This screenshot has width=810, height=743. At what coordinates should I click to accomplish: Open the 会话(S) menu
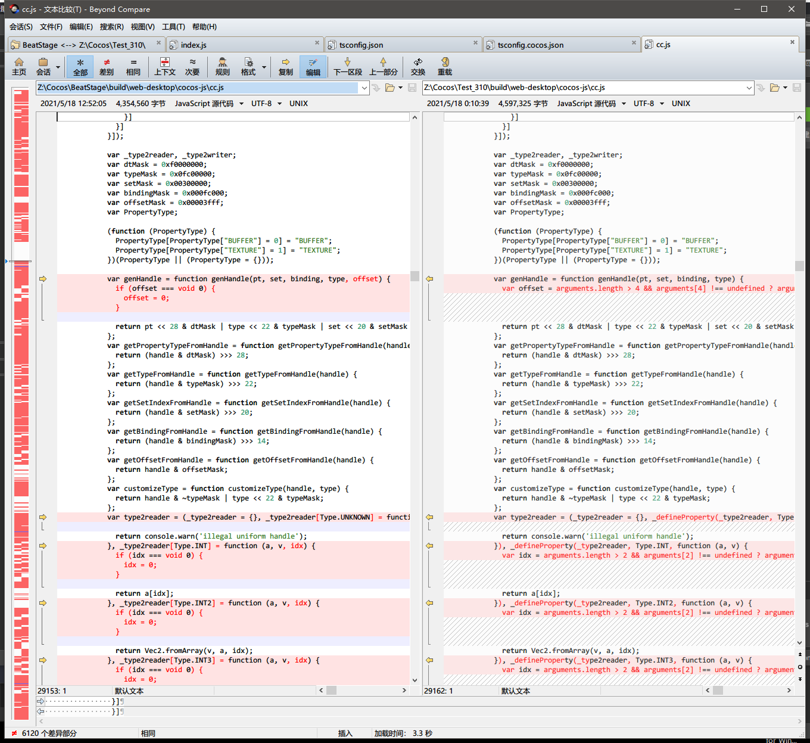(x=21, y=27)
